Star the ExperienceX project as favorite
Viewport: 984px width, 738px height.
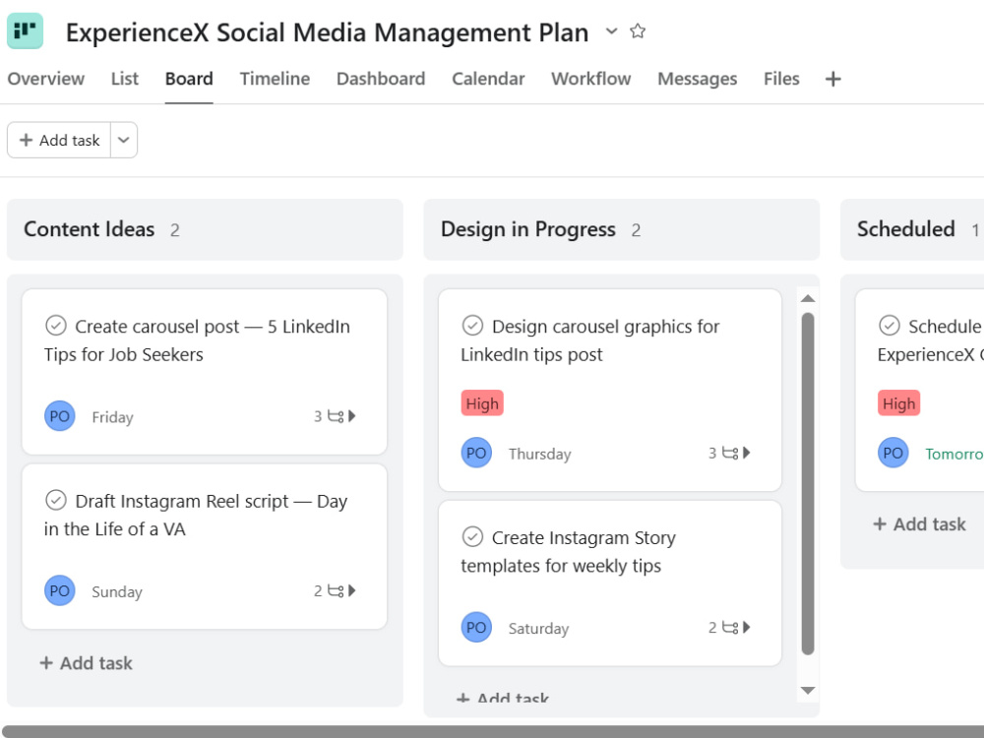click(638, 31)
